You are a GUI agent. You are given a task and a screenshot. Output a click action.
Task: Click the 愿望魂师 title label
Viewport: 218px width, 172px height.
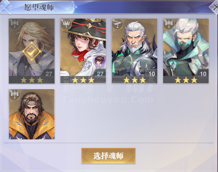click(x=39, y=7)
